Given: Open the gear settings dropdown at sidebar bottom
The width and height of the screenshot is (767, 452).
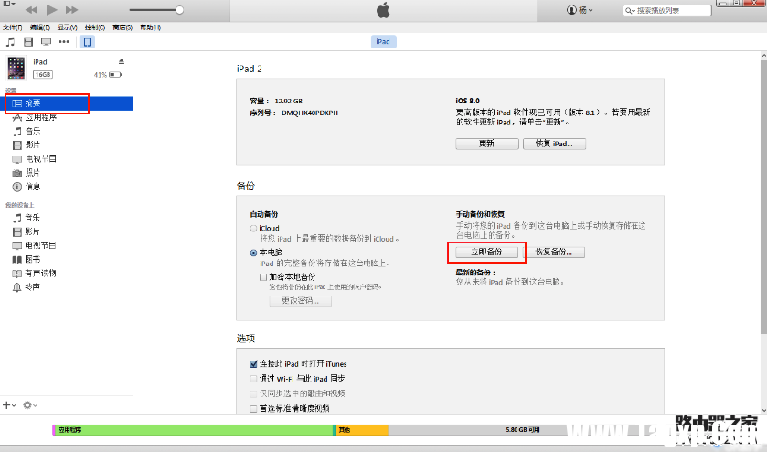Looking at the screenshot, I should tap(30, 405).
